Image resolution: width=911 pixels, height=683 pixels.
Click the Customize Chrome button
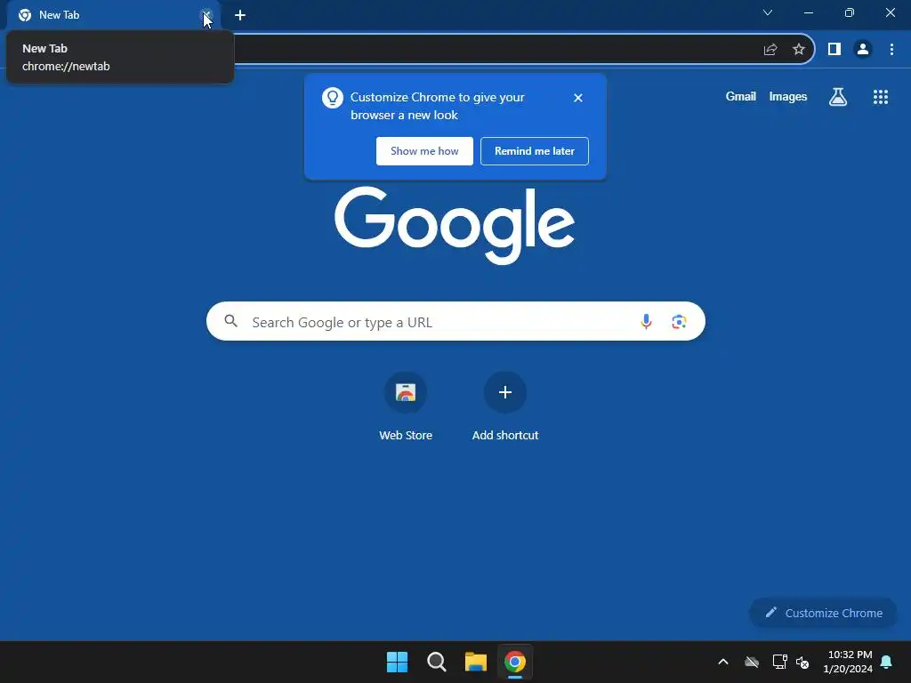(x=823, y=613)
